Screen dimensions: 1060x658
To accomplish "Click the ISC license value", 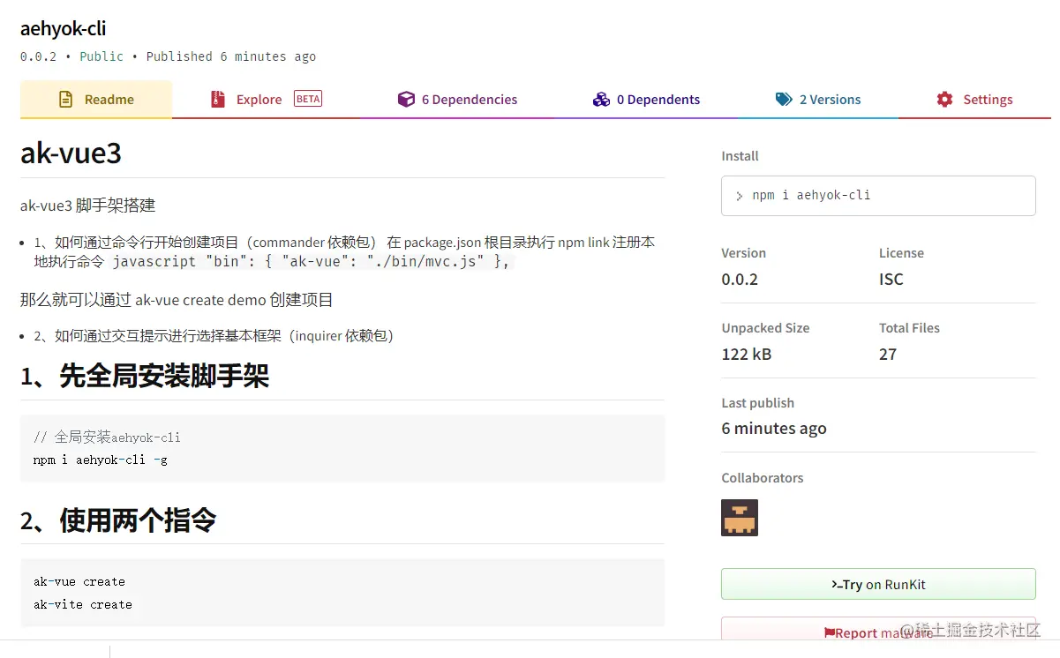I will [891, 279].
